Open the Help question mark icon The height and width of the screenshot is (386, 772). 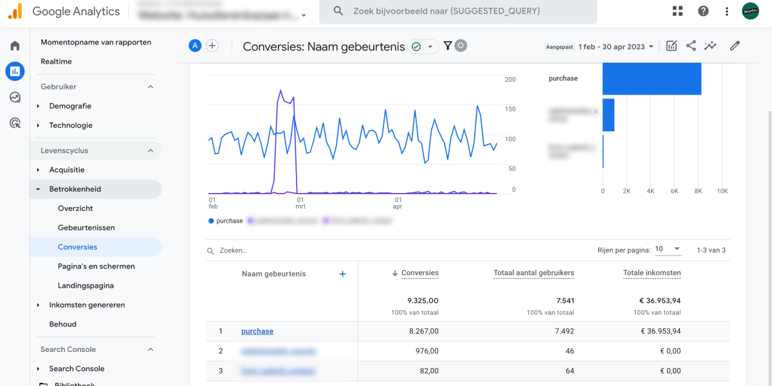(x=703, y=11)
